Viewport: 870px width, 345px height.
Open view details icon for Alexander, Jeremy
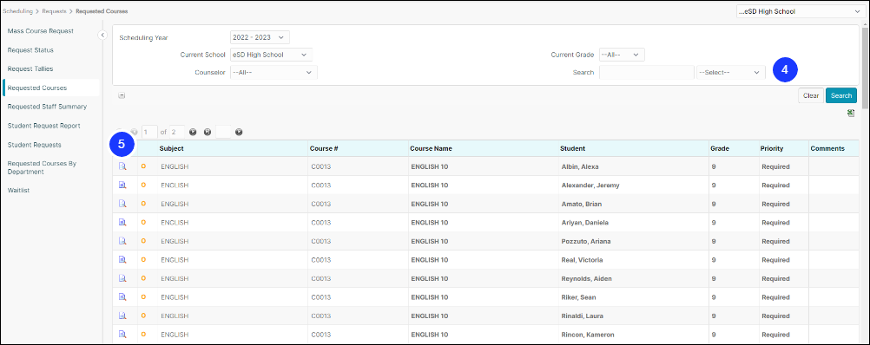122,185
